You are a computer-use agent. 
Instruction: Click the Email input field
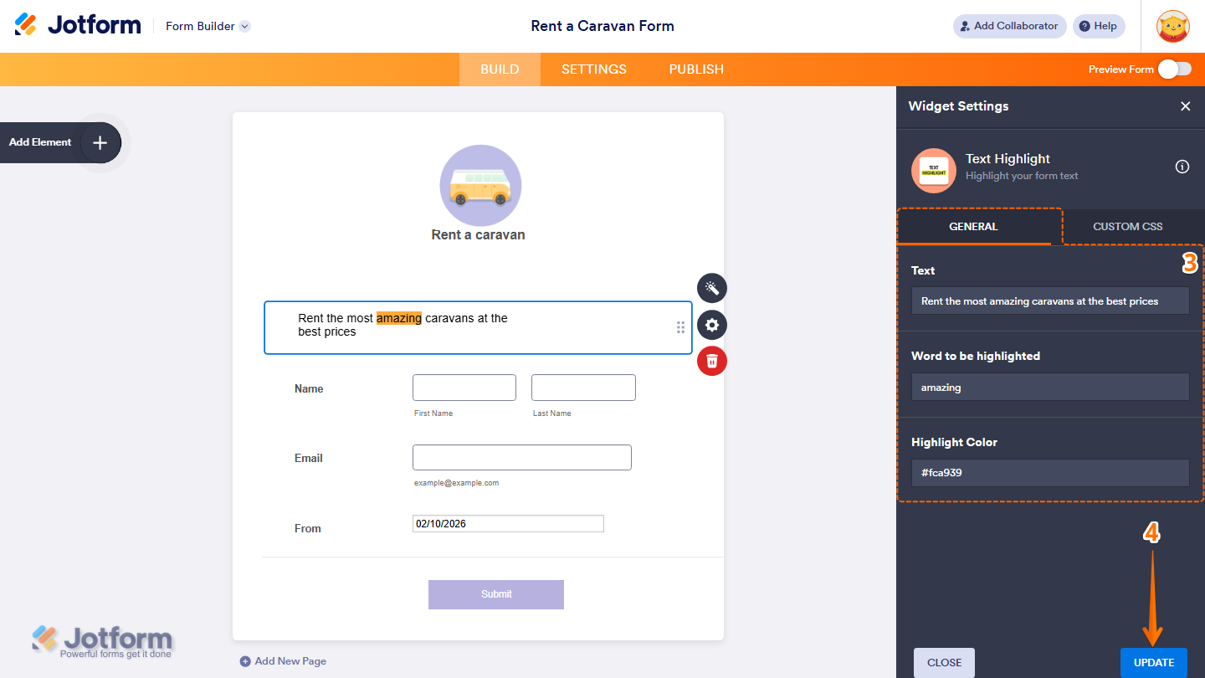click(522, 457)
